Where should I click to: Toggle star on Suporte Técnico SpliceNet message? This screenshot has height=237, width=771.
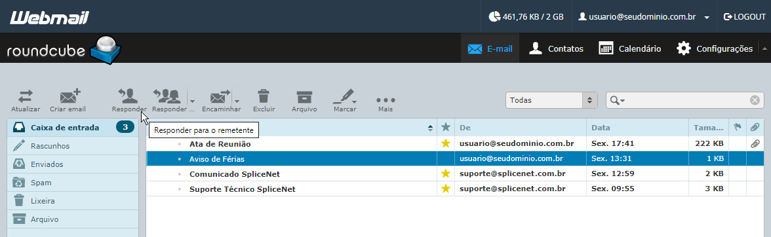pyautogui.click(x=446, y=189)
